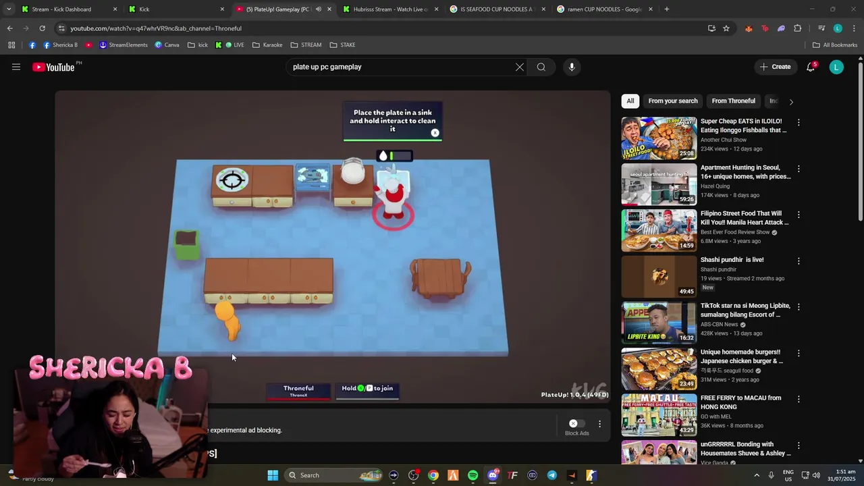Open the Chrome extensions puzzle icon
The height and width of the screenshot is (486, 864).
coord(798,28)
